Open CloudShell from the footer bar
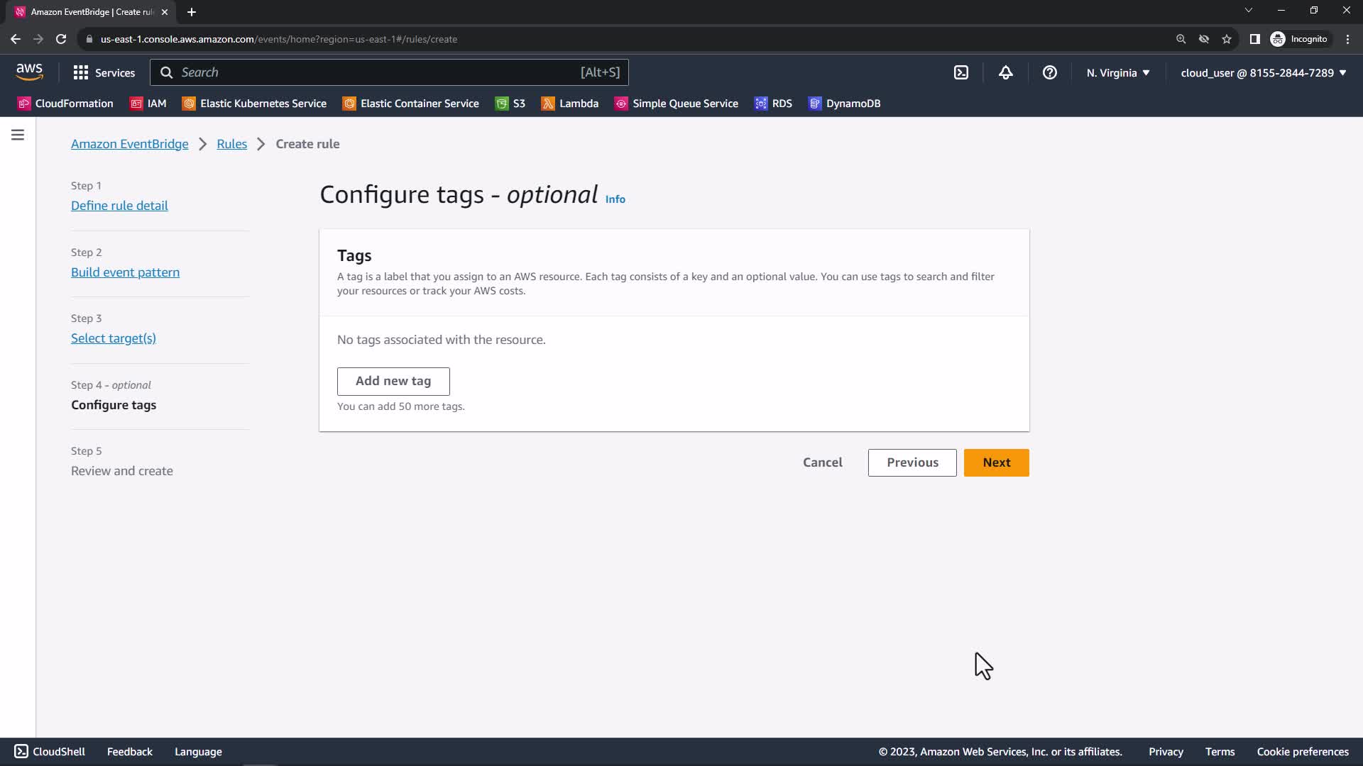This screenshot has height=766, width=1363. tap(50, 751)
